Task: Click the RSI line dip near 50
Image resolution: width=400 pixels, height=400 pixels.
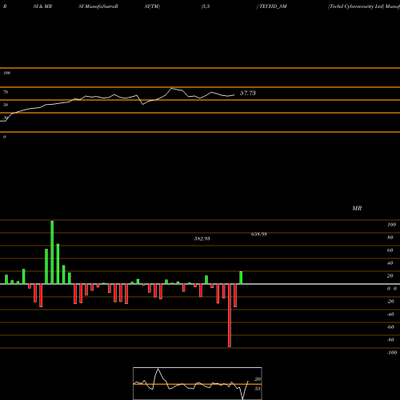Action: click(143, 104)
